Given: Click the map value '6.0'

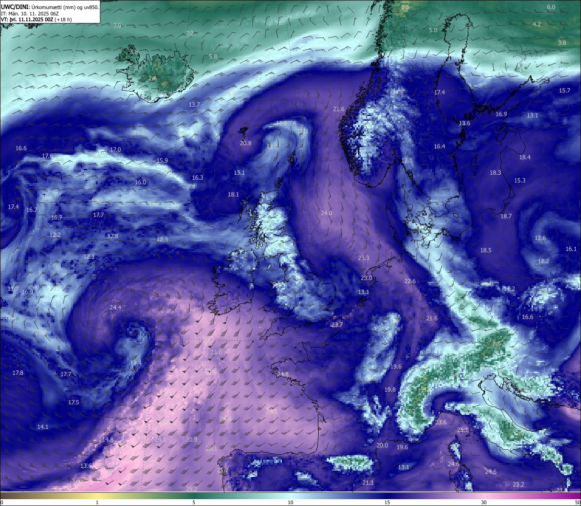Looking at the screenshot, I should tap(551, 7).
